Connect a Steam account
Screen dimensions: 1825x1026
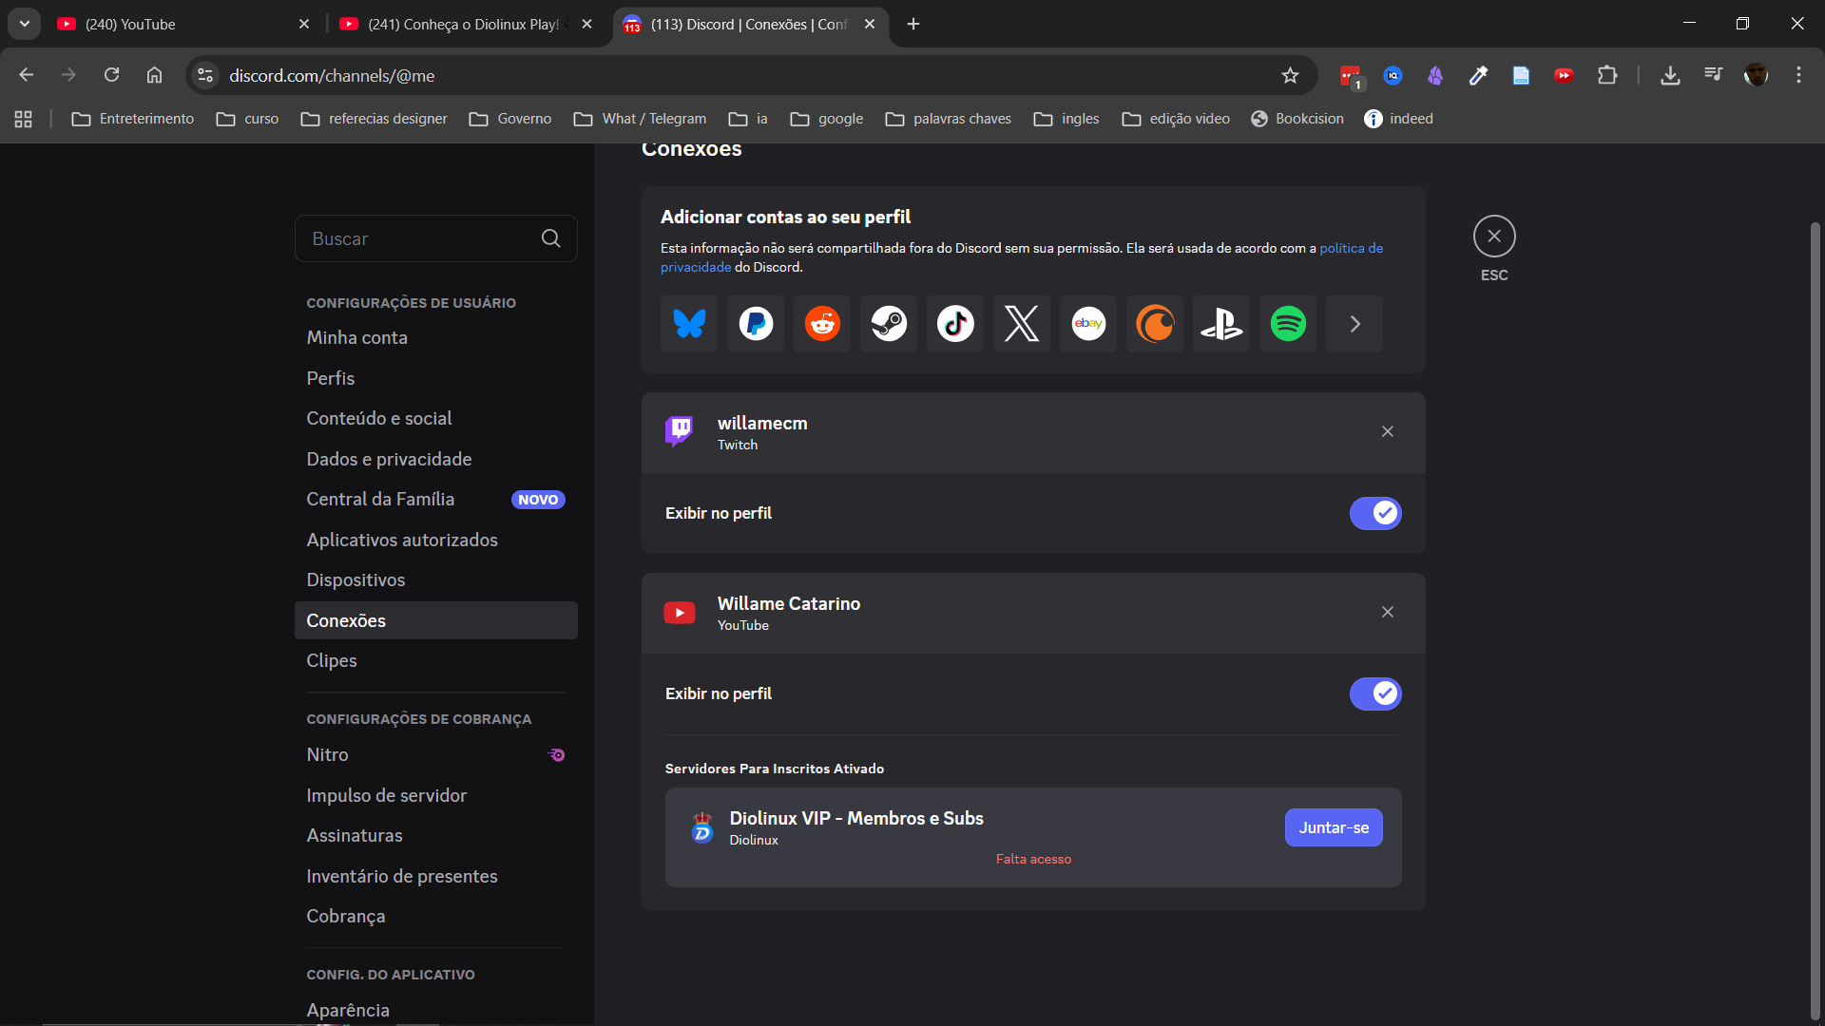tap(889, 324)
